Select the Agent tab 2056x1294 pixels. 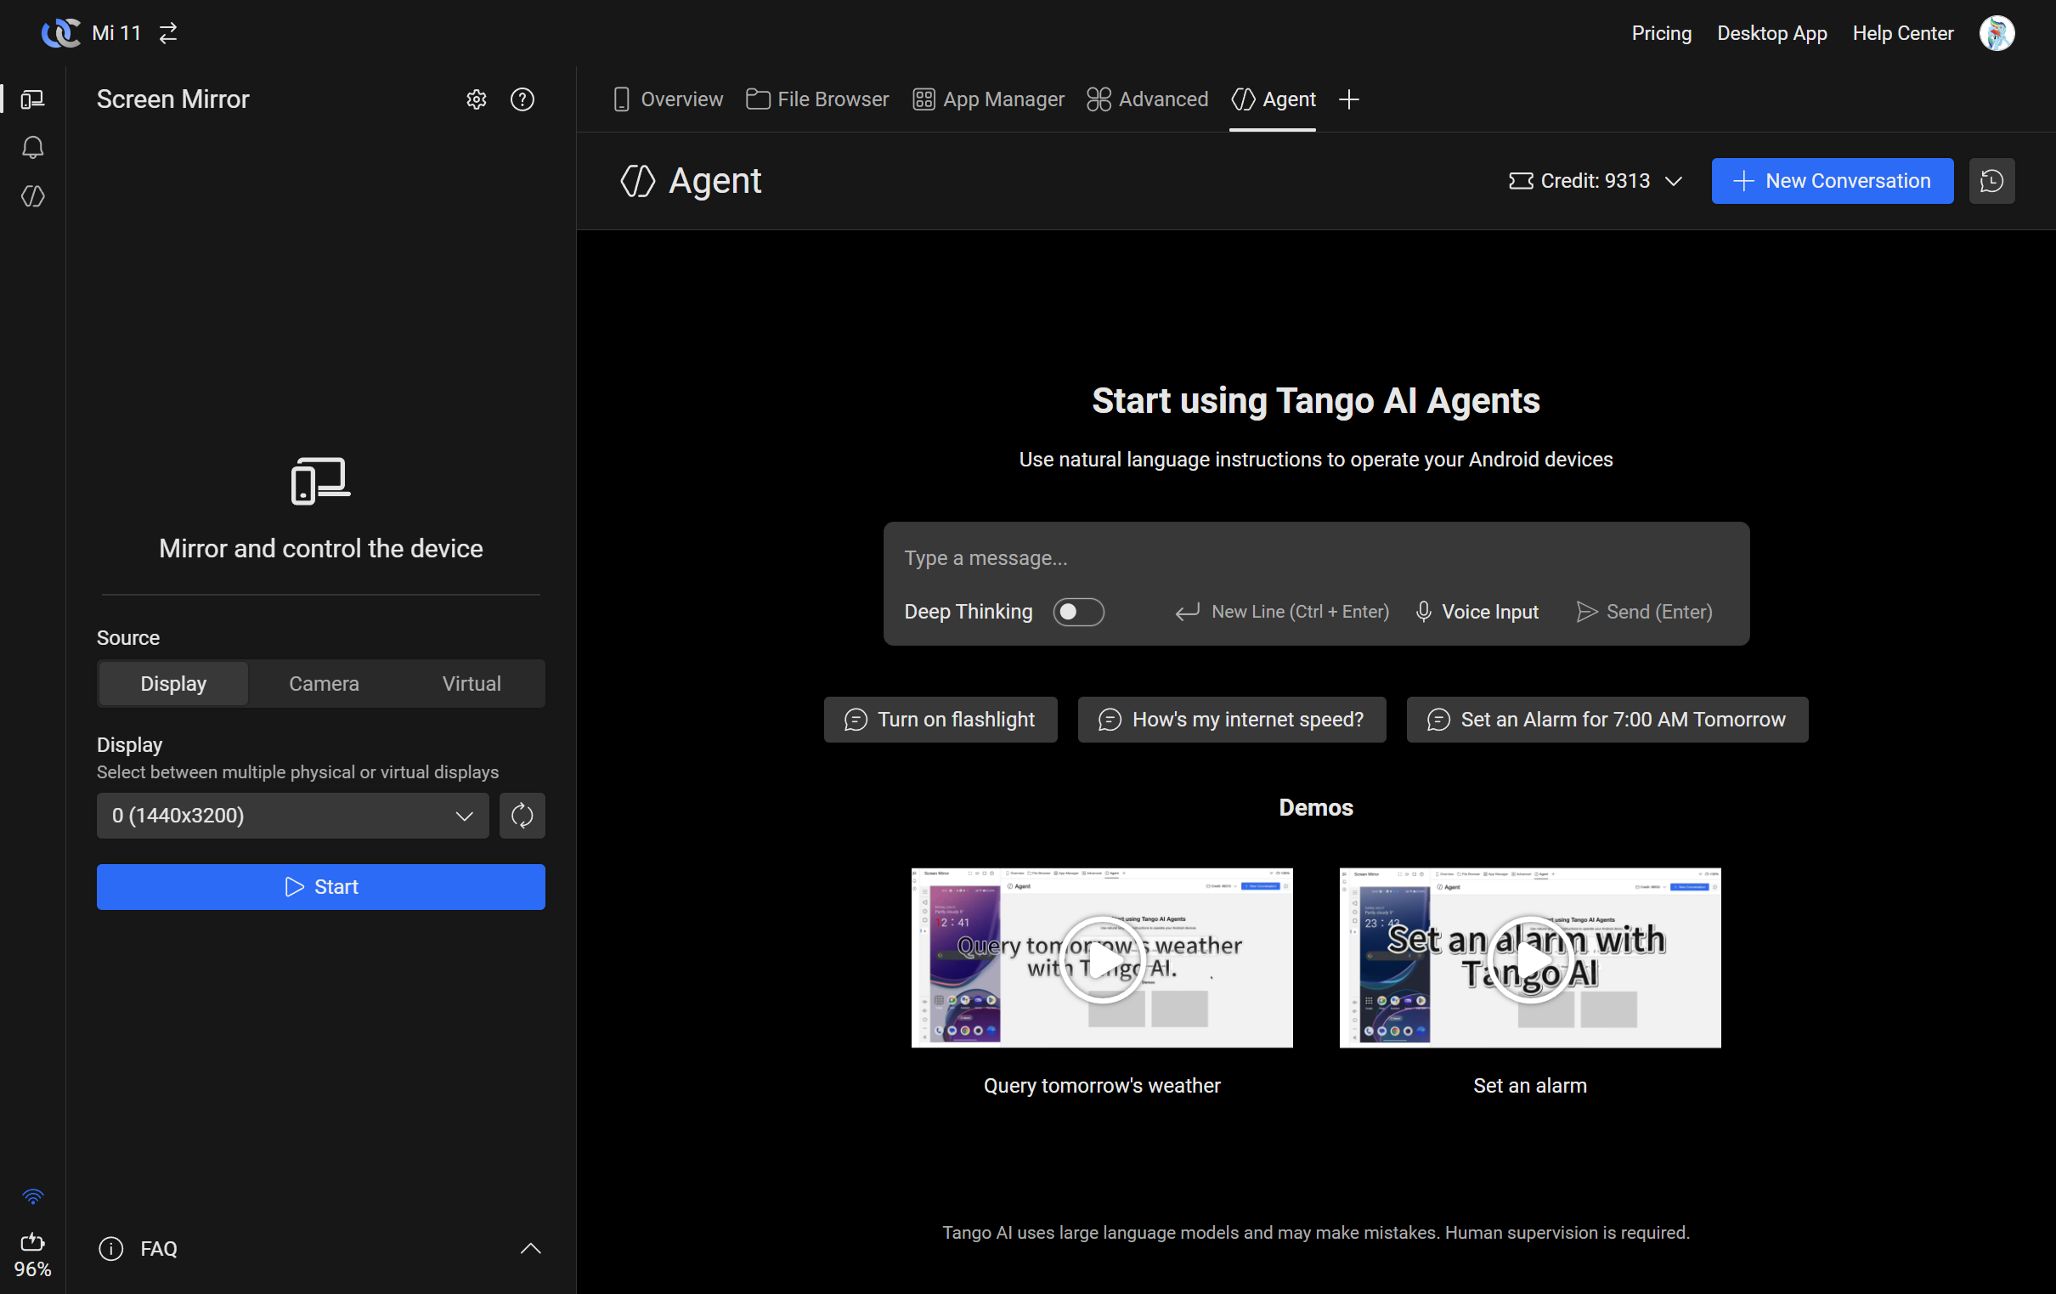pyautogui.click(x=1272, y=99)
